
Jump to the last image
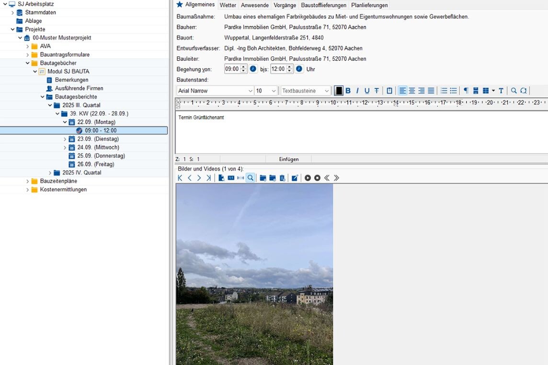(208, 178)
